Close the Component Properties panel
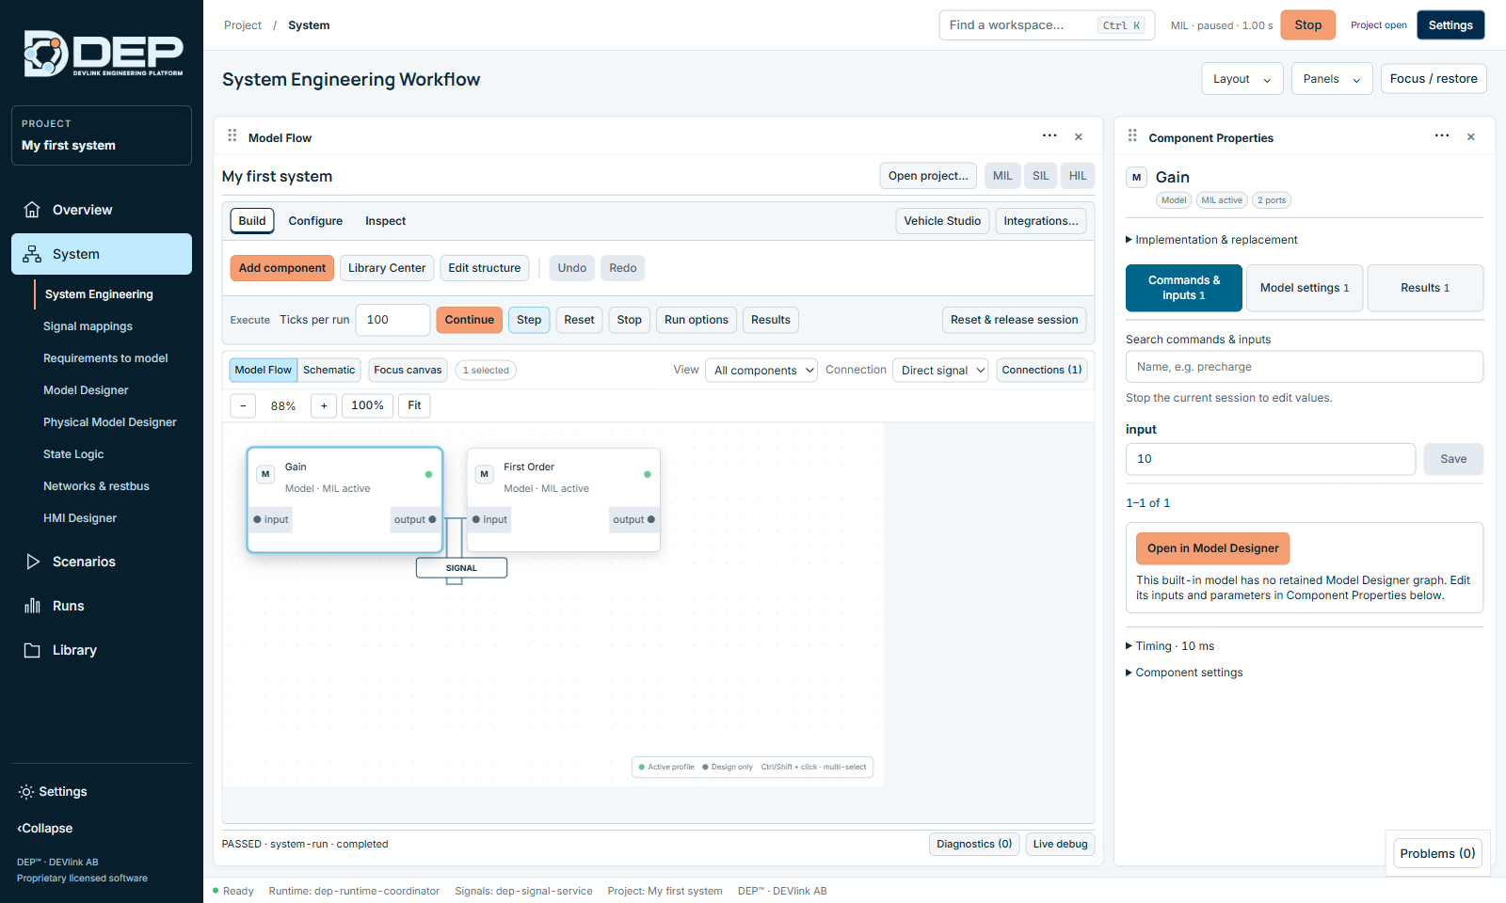 click(x=1471, y=137)
